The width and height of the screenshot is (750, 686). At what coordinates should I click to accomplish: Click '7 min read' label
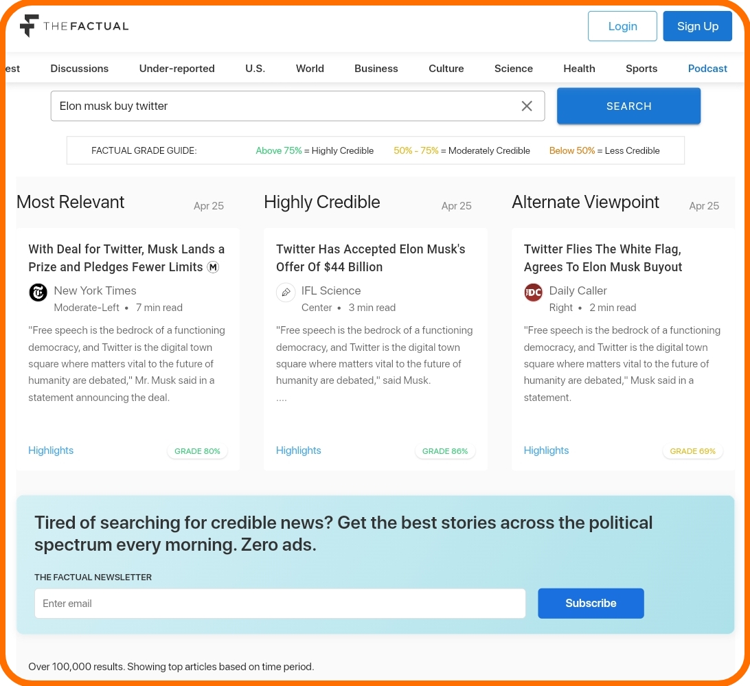(x=159, y=308)
